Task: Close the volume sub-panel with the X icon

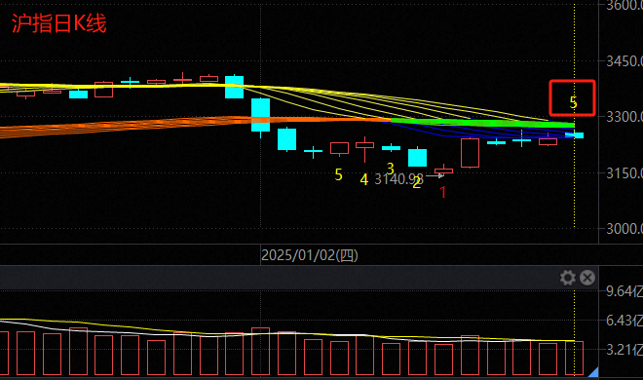Action: (587, 278)
